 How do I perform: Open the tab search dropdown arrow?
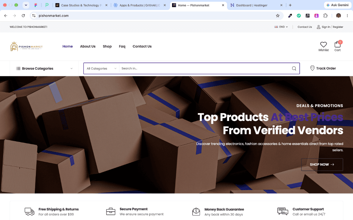[x=26, y=5]
